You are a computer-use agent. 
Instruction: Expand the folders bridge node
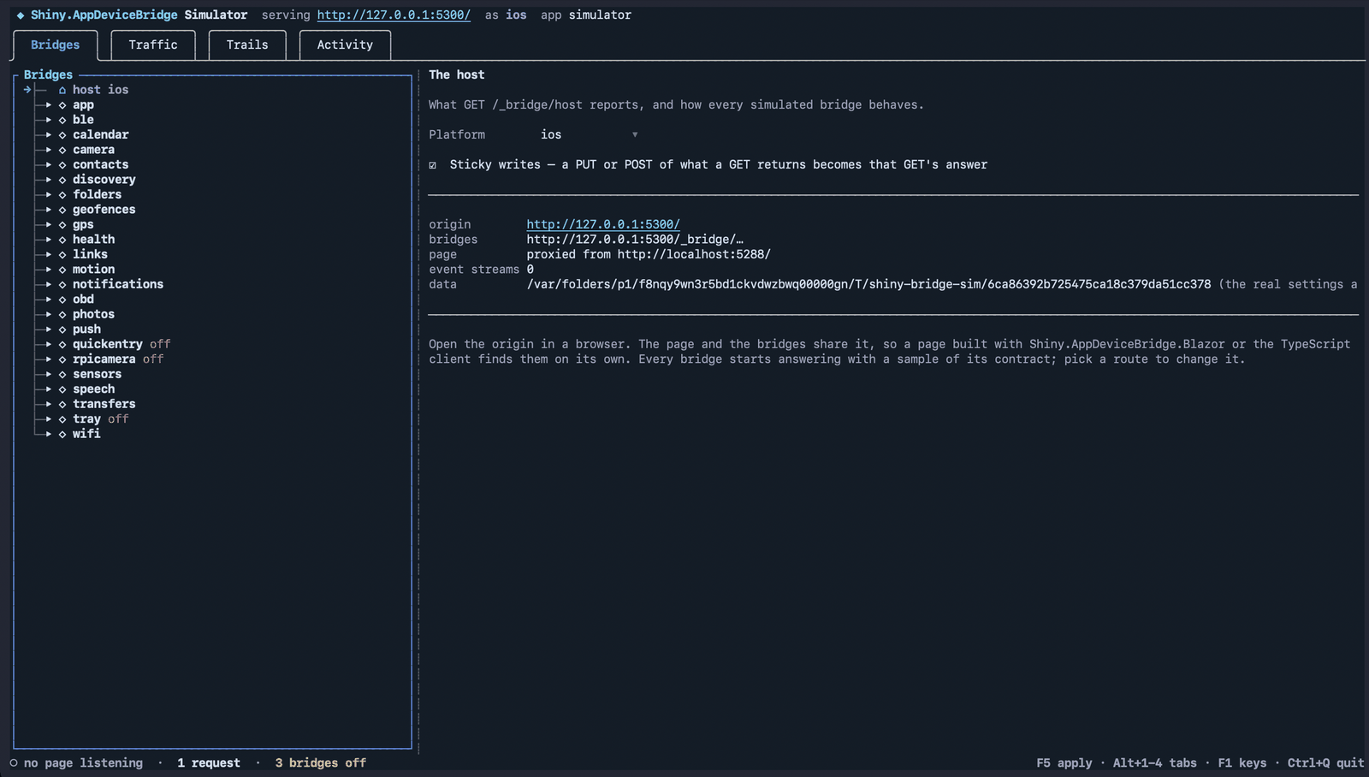(49, 194)
